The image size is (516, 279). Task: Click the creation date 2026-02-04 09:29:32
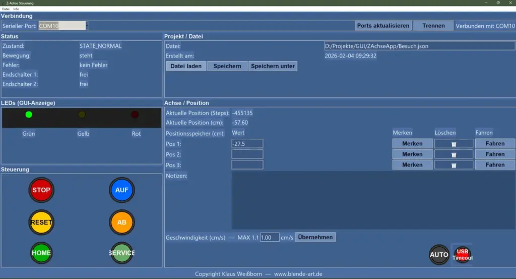[x=351, y=56]
